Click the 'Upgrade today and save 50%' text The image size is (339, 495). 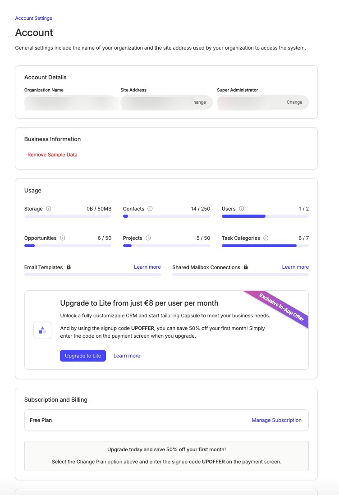(166, 449)
